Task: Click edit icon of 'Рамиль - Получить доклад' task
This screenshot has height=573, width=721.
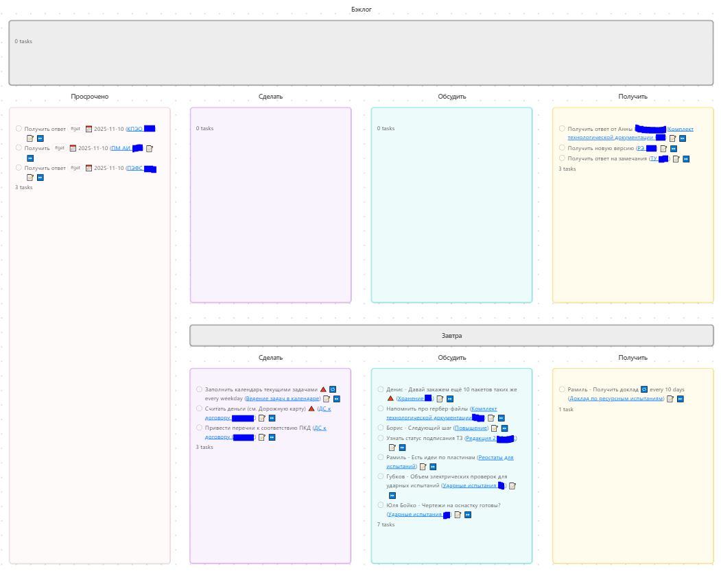Action: [x=670, y=399]
